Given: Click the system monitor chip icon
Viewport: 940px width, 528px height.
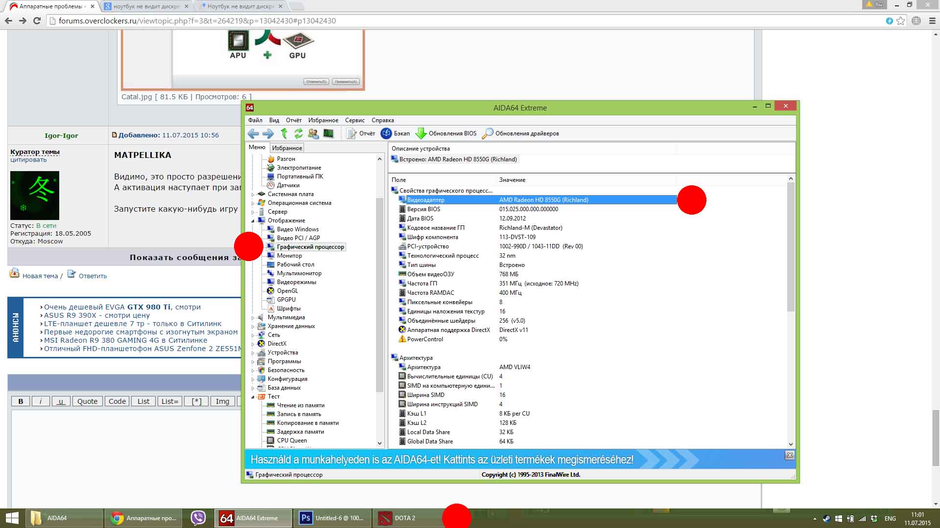Looking at the screenshot, I should click(x=329, y=133).
